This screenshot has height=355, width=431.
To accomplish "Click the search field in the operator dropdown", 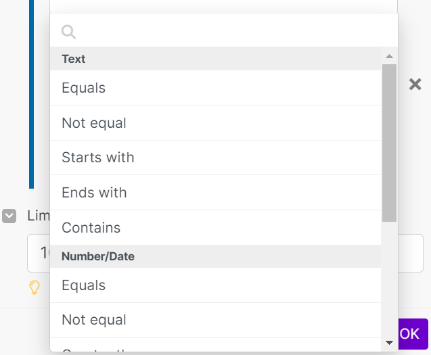I will pos(230,32).
